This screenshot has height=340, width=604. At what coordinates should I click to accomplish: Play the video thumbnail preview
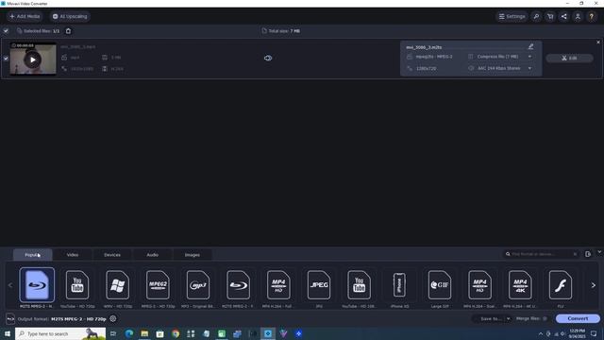(x=33, y=59)
